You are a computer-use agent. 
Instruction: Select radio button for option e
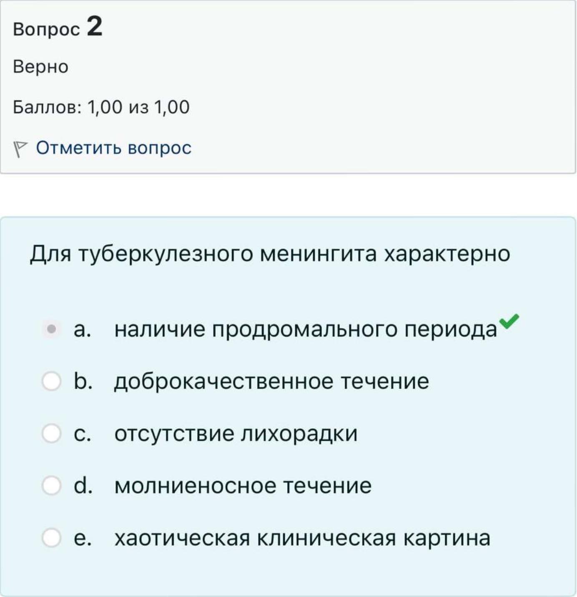click(x=51, y=537)
